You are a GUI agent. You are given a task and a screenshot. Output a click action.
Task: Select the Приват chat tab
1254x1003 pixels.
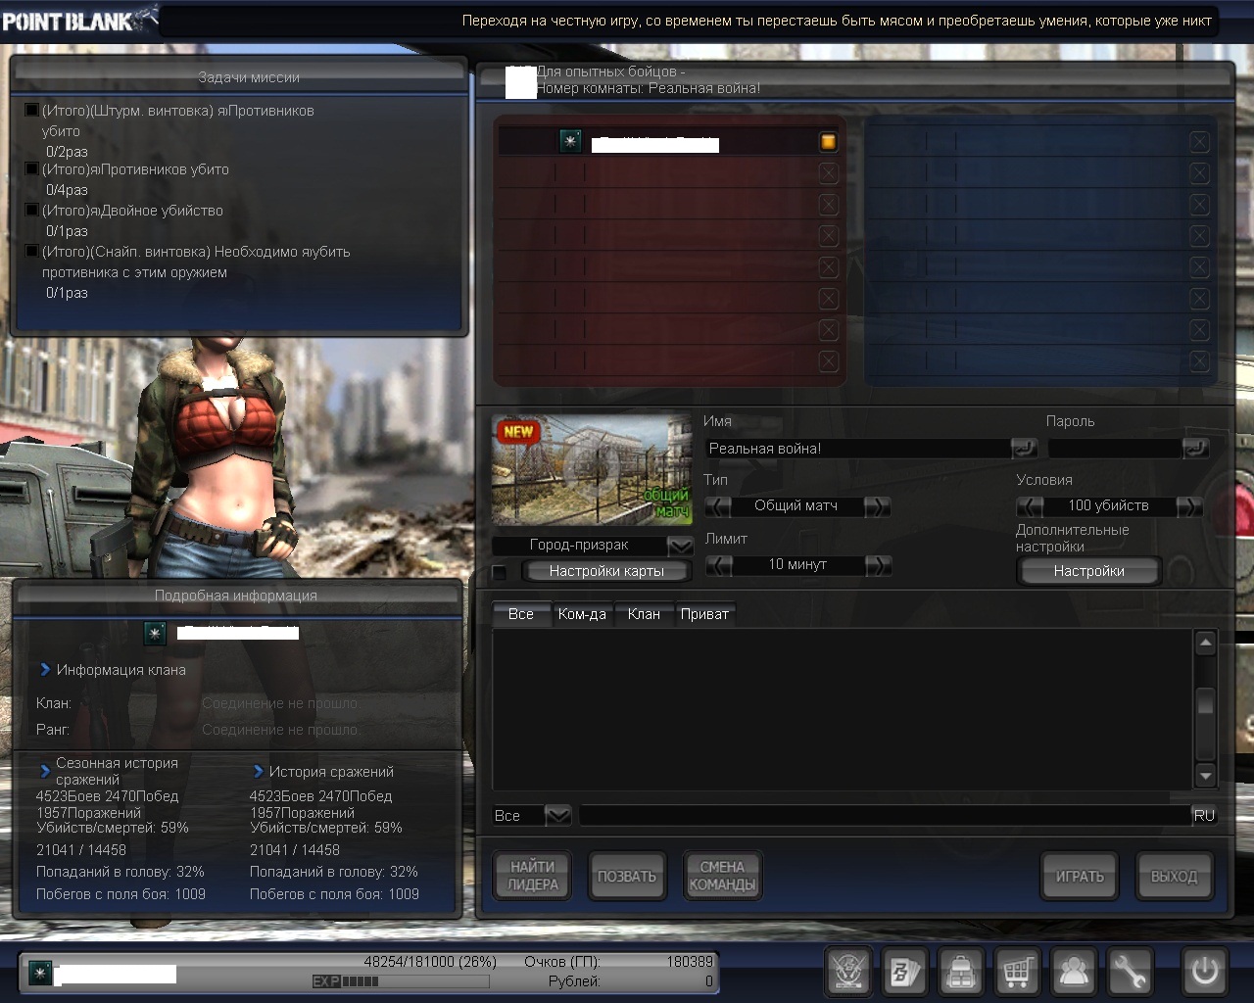pyautogui.click(x=704, y=614)
